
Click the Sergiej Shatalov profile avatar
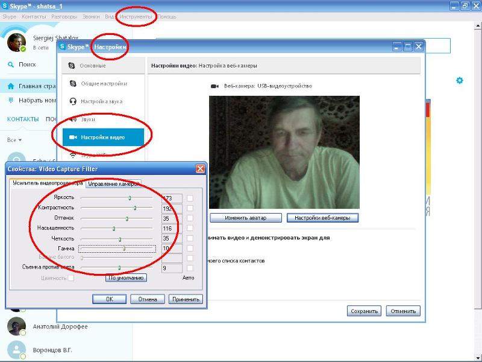click(16, 42)
